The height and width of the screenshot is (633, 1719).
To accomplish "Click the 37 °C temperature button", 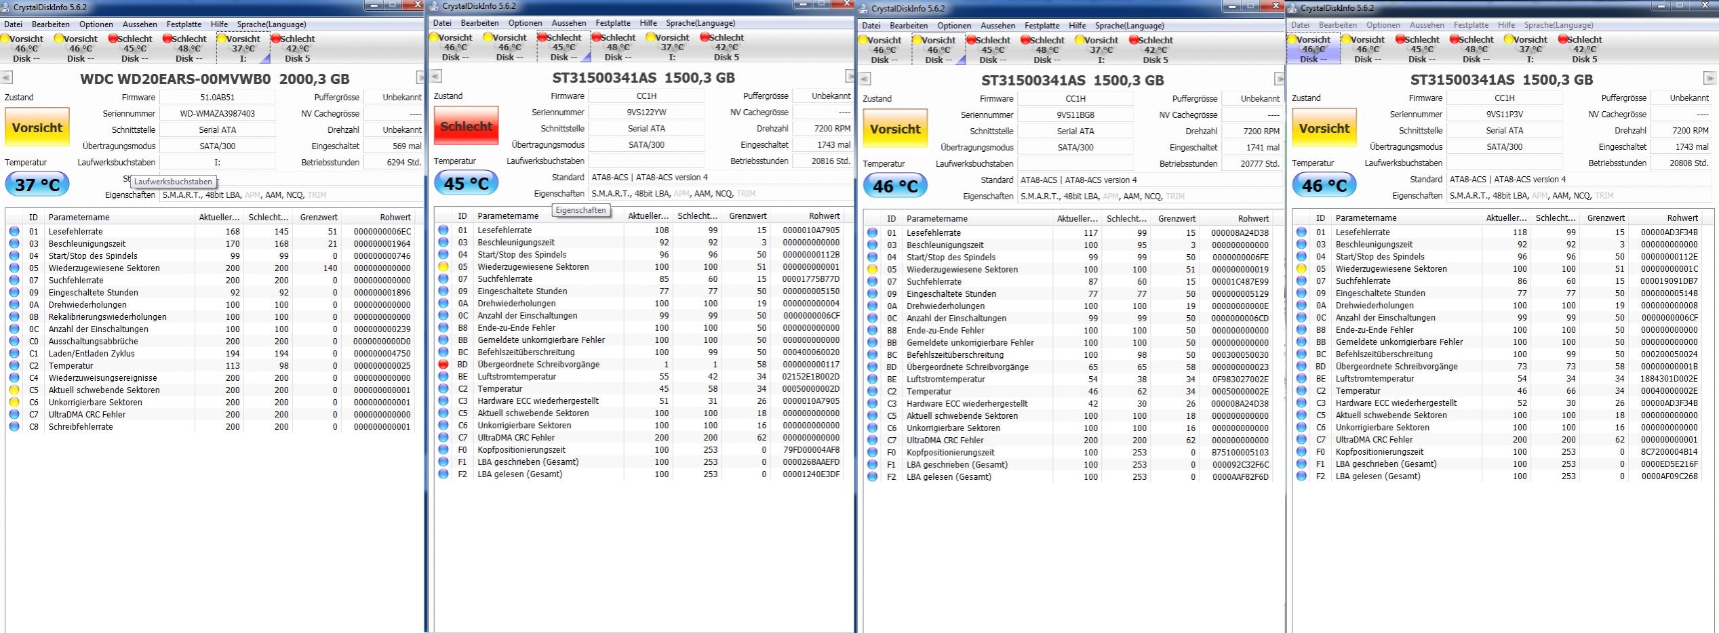I will pyautogui.click(x=37, y=184).
